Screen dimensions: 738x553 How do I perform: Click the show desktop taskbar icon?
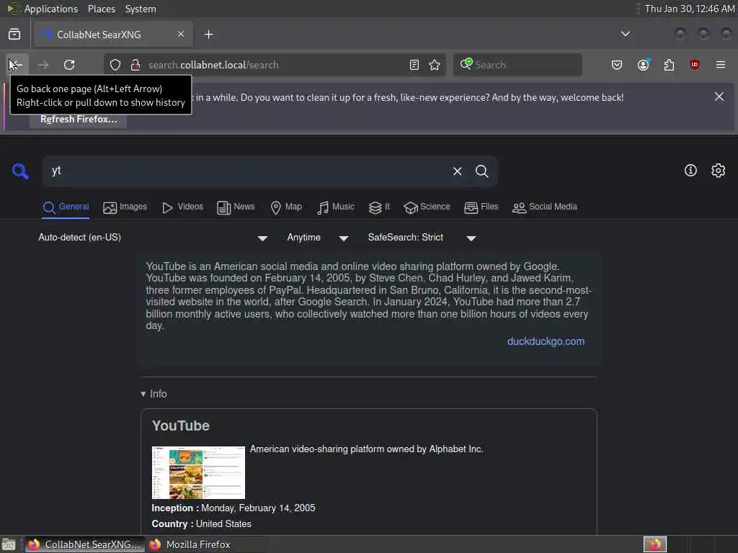(x=9, y=544)
